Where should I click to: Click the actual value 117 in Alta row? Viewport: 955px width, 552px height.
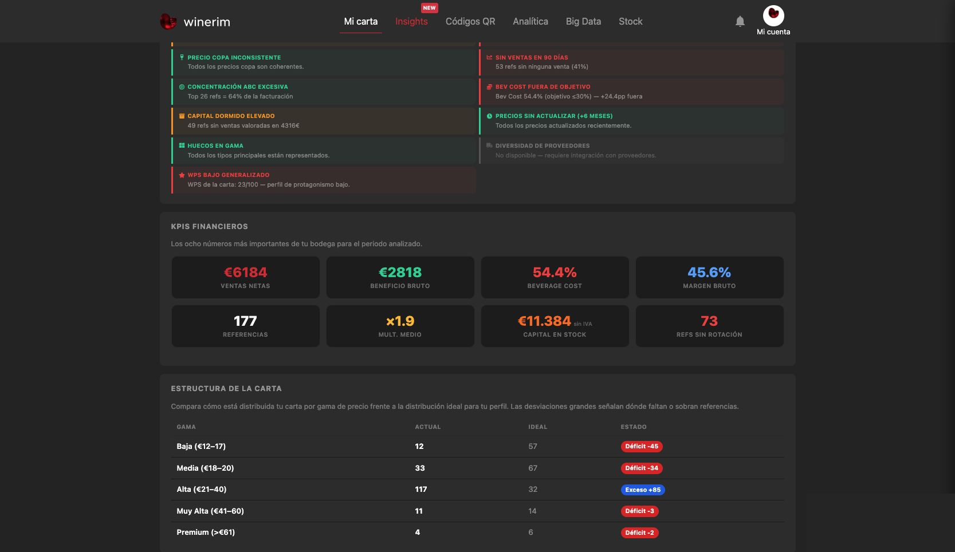point(421,490)
